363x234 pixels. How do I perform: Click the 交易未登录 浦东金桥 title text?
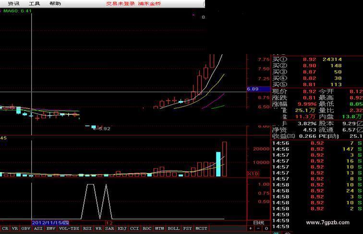[x=133, y=3]
